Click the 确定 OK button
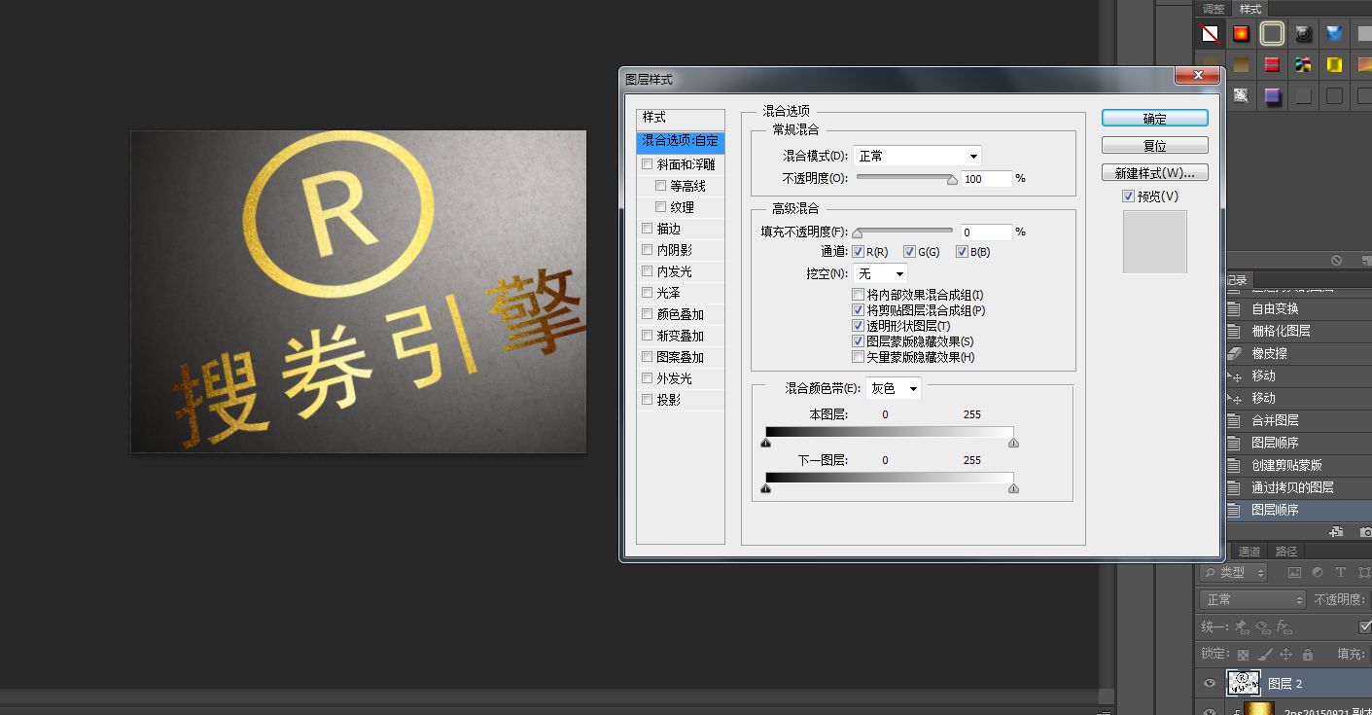 (x=1155, y=119)
